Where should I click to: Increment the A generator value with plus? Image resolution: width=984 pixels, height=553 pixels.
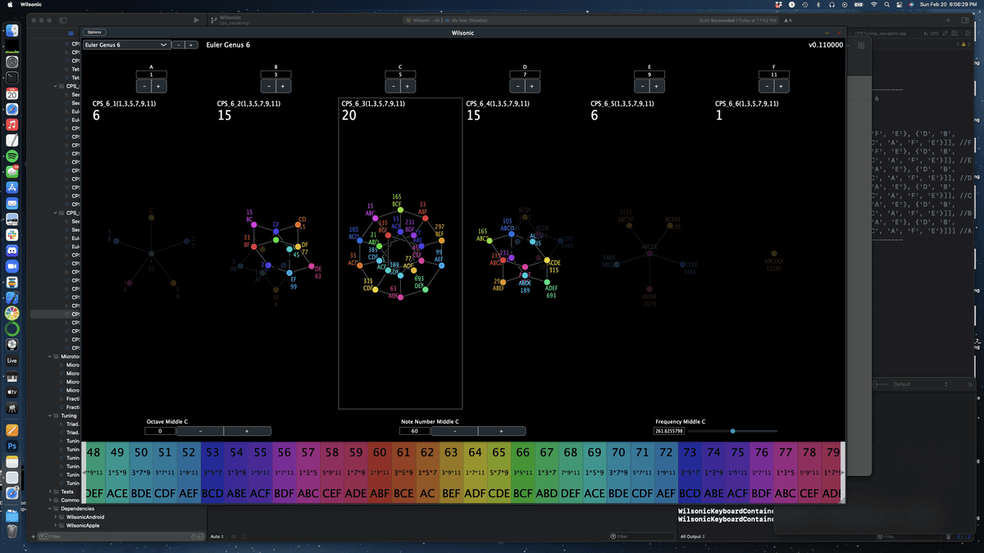[158, 86]
